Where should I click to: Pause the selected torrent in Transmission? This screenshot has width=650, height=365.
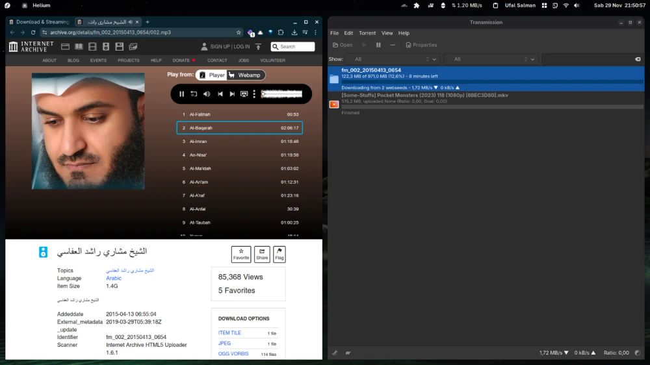tap(378, 45)
